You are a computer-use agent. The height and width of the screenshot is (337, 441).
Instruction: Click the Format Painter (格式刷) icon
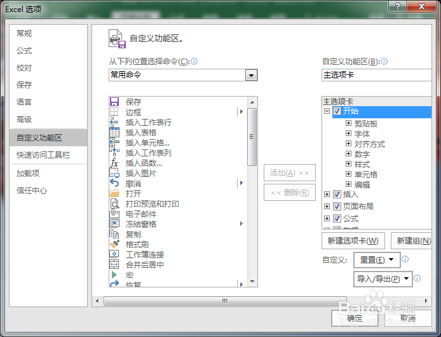(114, 244)
